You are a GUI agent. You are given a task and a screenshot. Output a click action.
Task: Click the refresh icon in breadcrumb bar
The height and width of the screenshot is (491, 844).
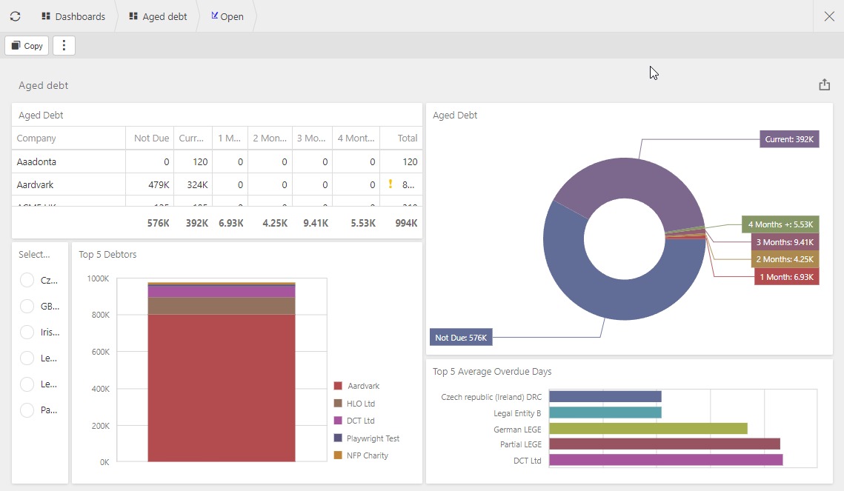15,16
